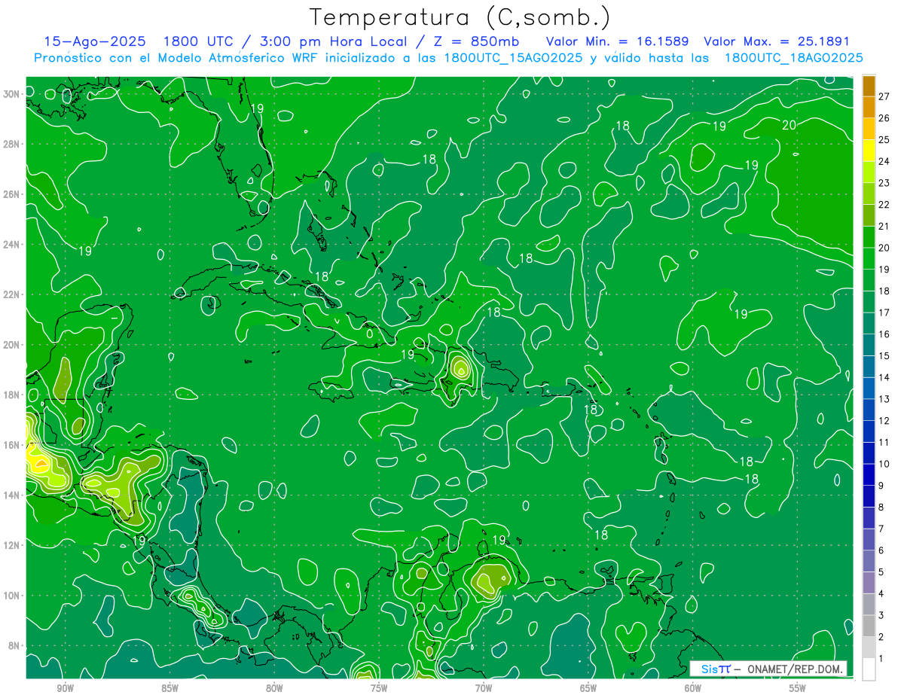Click the color scale label '21'
The width and height of the screenshot is (904, 698).
coord(884,226)
